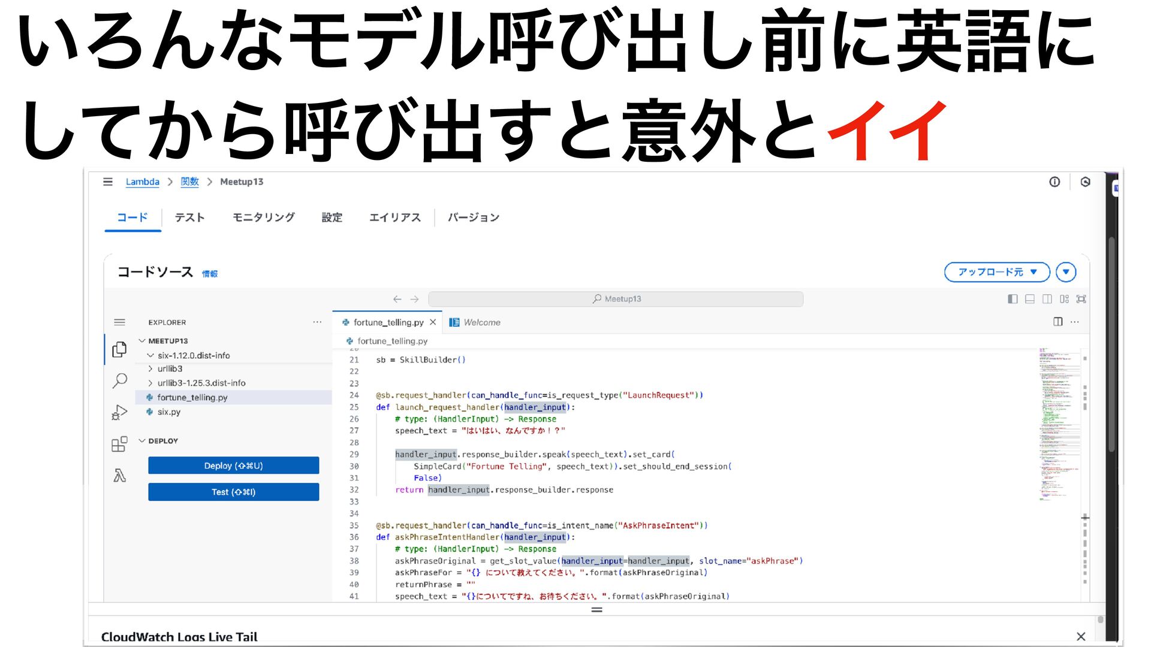The image size is (1151, 647).
Task: Click the Lambda icon in activity bar
Action: (119, 476)
